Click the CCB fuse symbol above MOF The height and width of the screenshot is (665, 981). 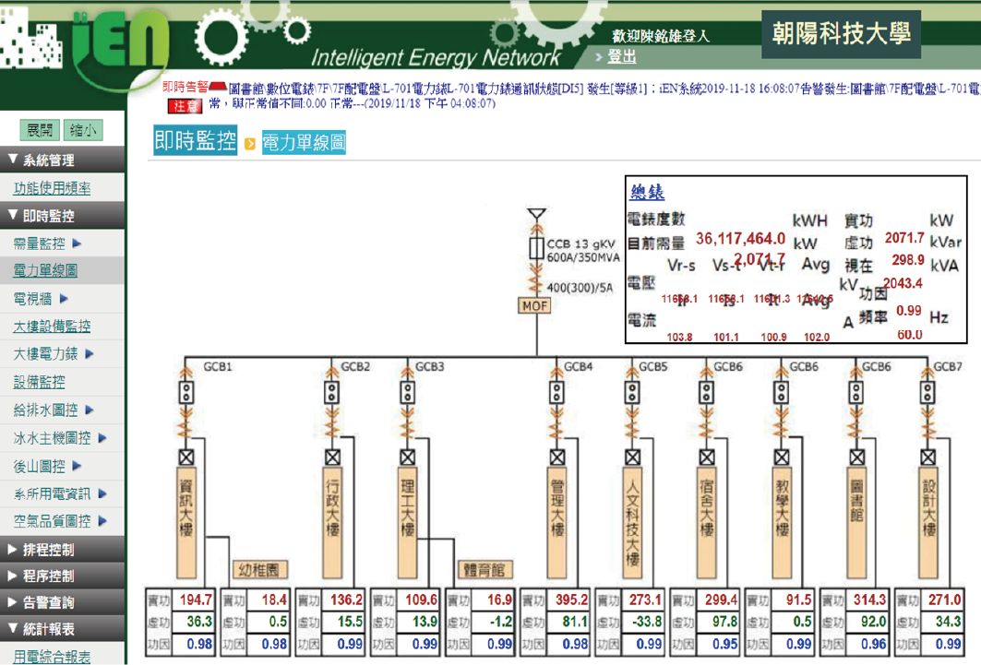(x=533, y=249)
